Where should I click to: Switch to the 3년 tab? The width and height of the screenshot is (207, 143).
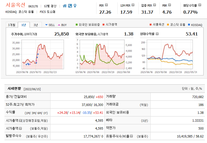[36, 25]
